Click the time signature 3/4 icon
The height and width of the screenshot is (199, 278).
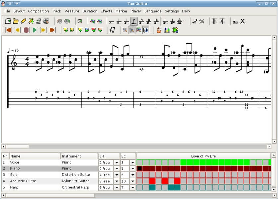point(202,21)
